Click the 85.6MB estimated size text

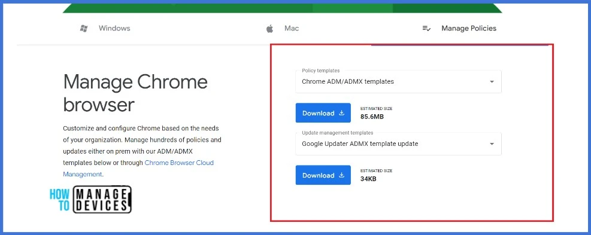tap(372, 117)
